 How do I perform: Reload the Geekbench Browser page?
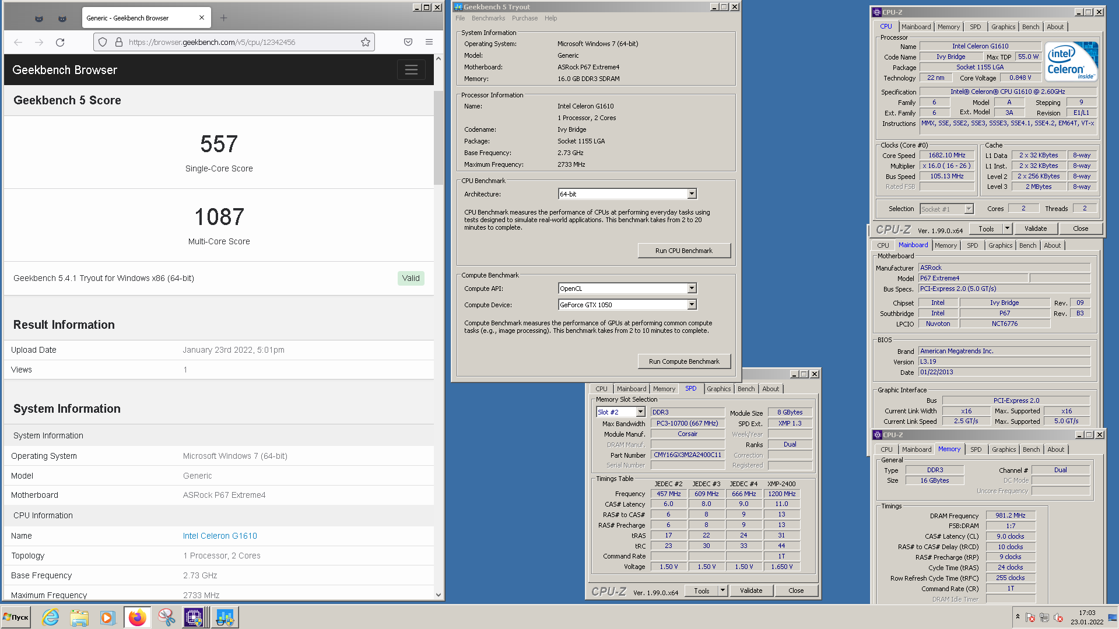pyautogui.click(x=60, y=42)
